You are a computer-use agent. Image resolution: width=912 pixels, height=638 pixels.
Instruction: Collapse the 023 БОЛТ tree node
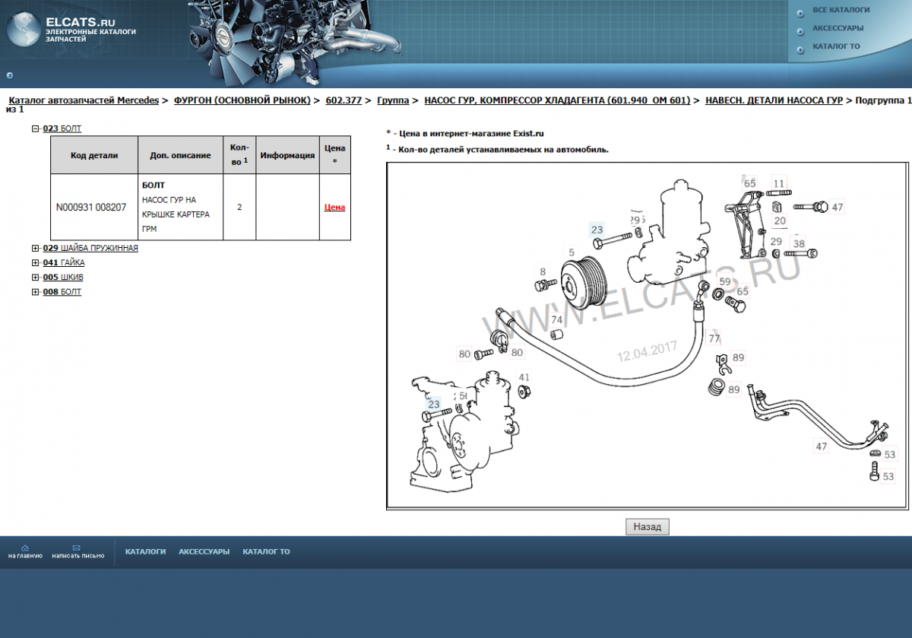tap(35, 129)
